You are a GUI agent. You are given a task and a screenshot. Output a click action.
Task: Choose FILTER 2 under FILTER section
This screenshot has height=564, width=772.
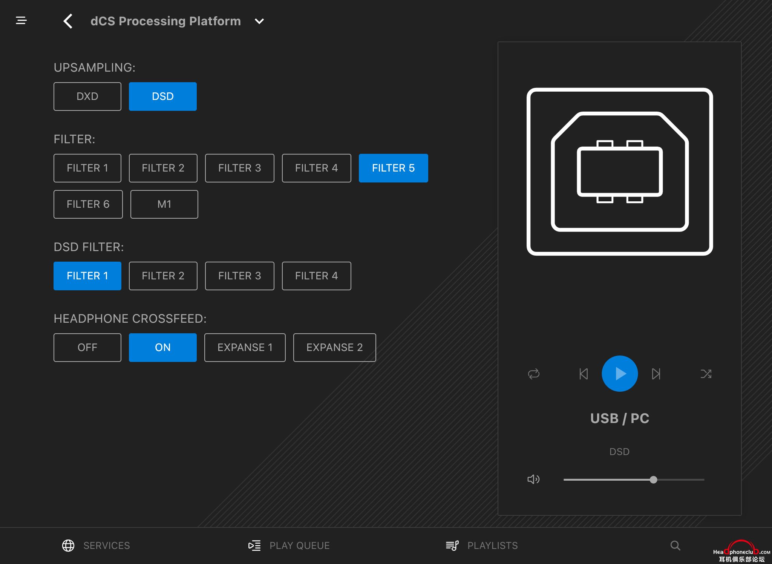tap(163, 168)
